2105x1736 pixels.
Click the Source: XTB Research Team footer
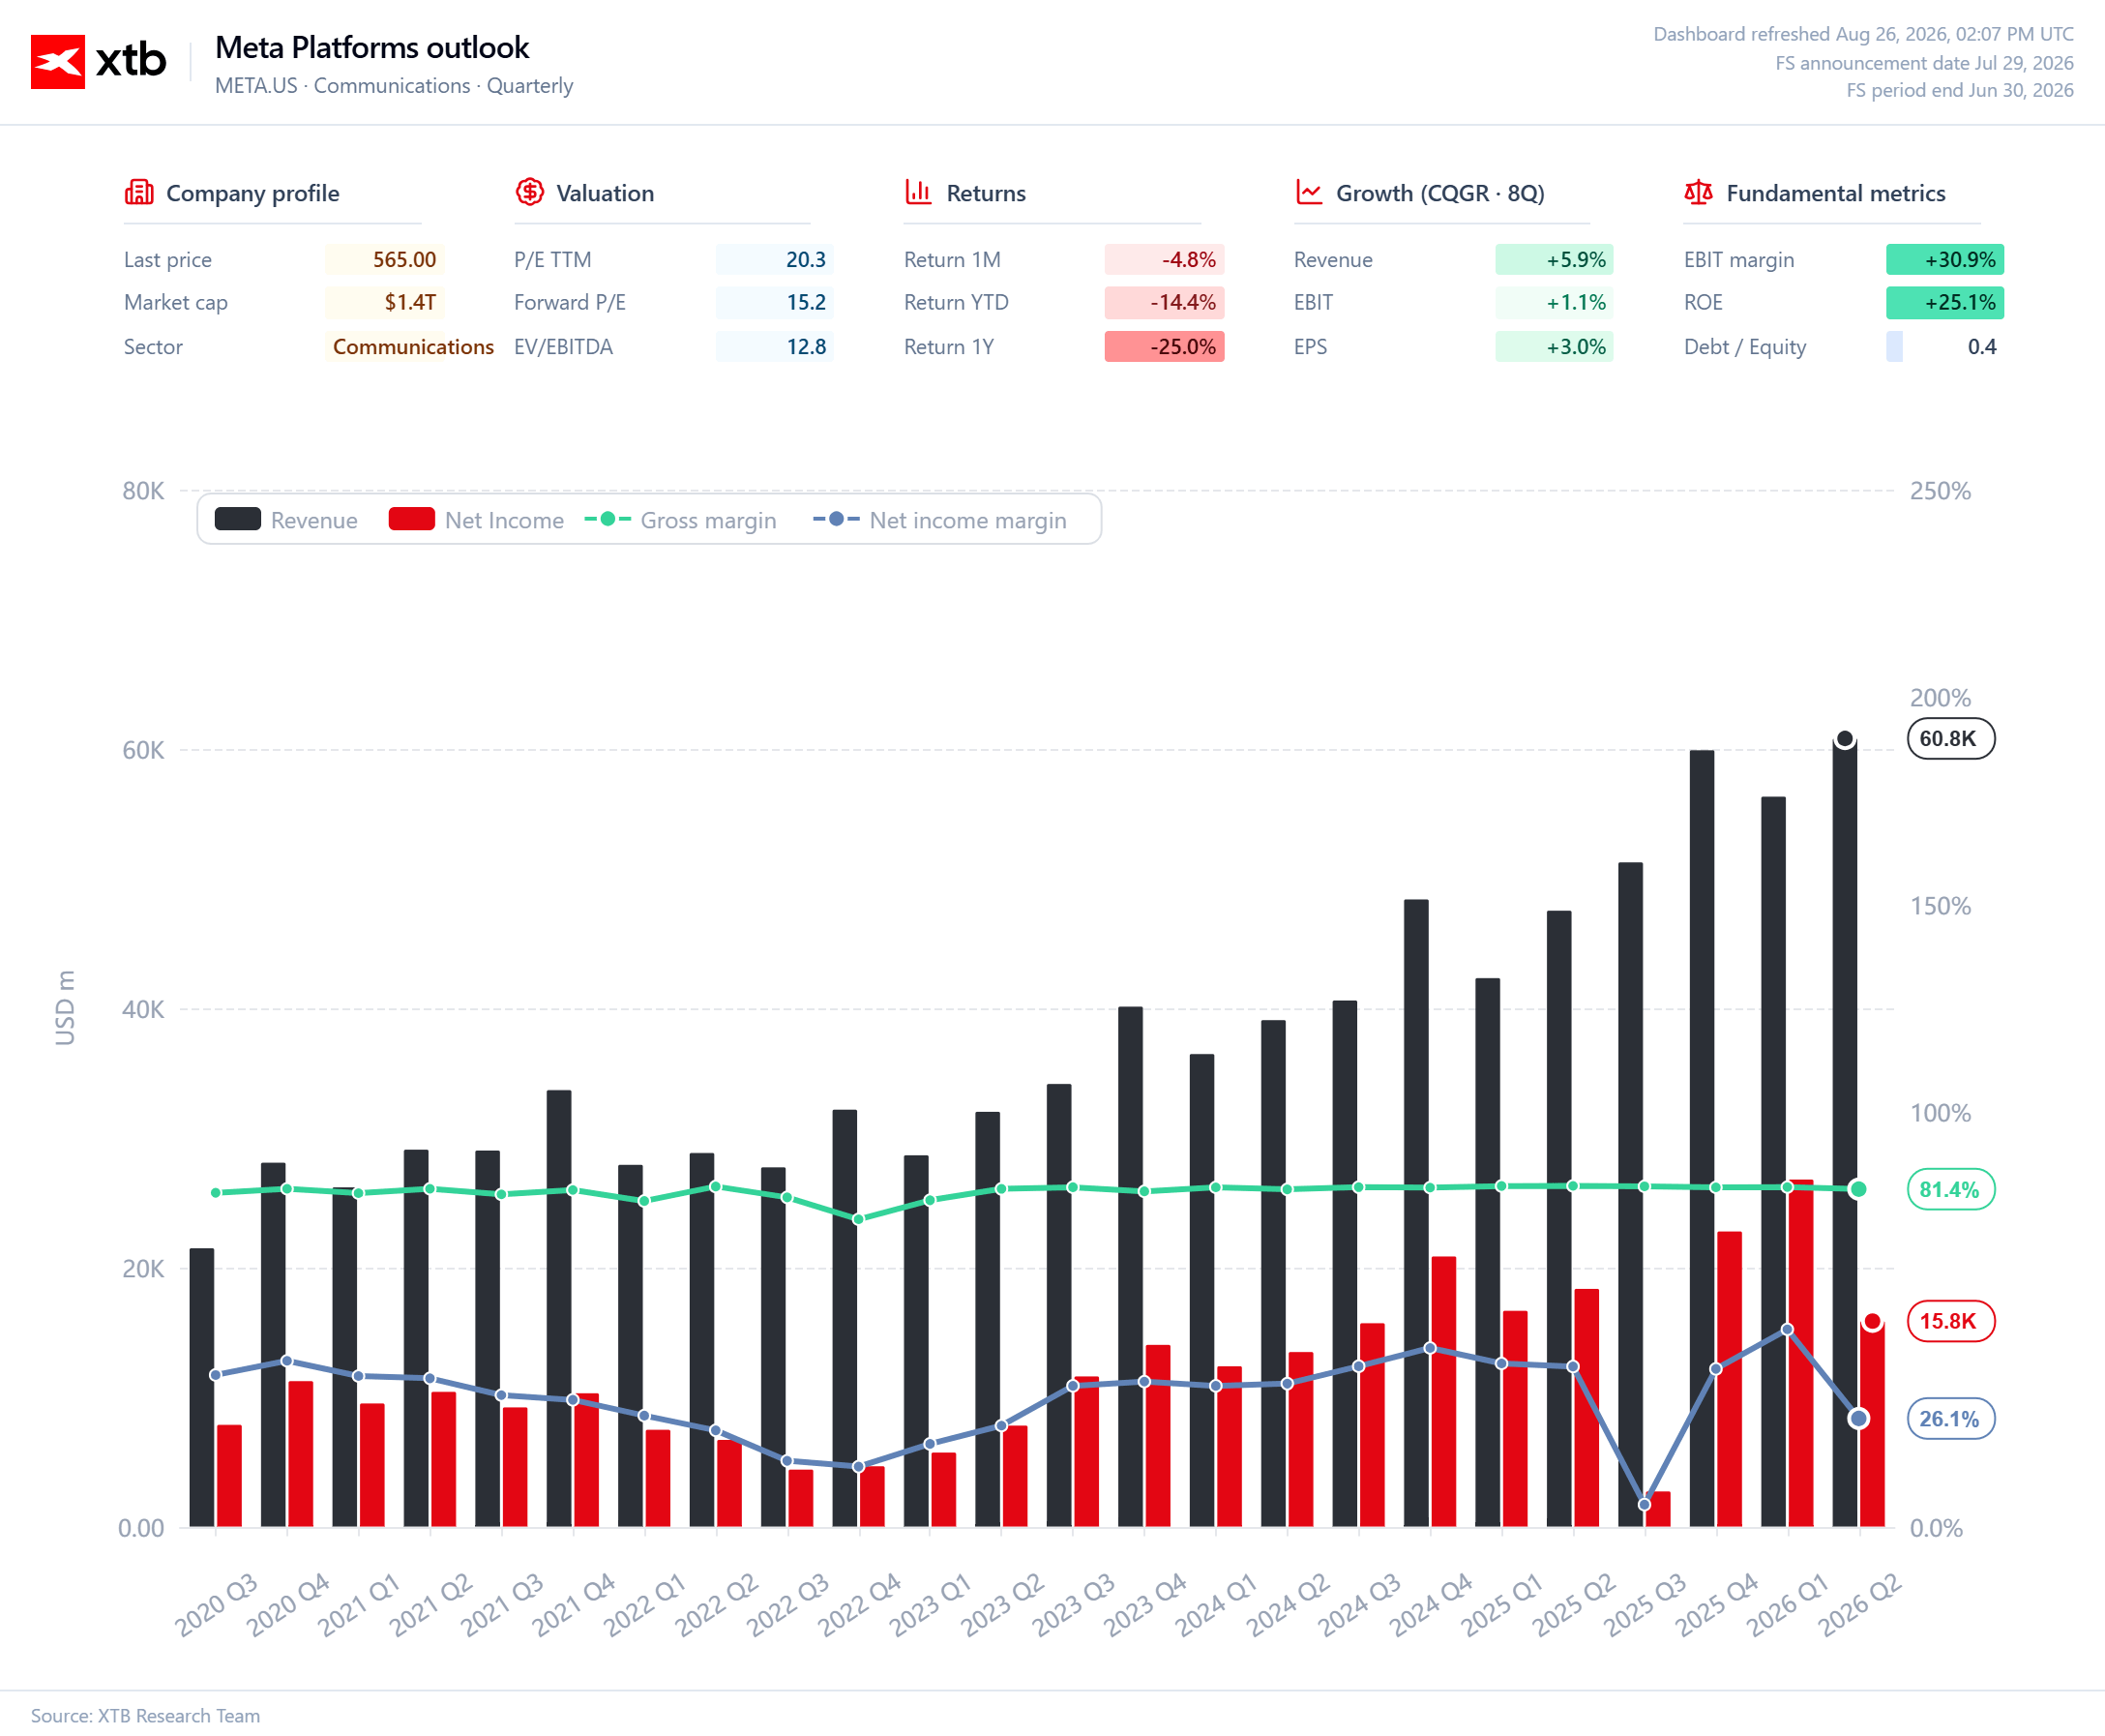[x=145, y=1716]
